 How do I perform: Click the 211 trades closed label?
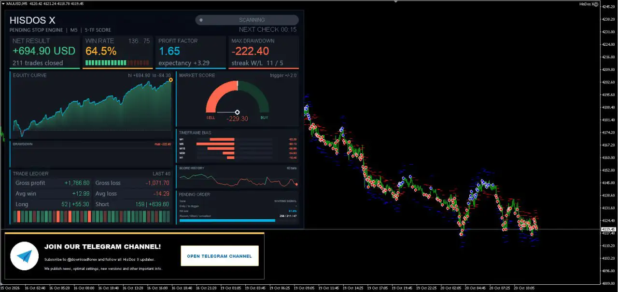click(x=38, y=63)
